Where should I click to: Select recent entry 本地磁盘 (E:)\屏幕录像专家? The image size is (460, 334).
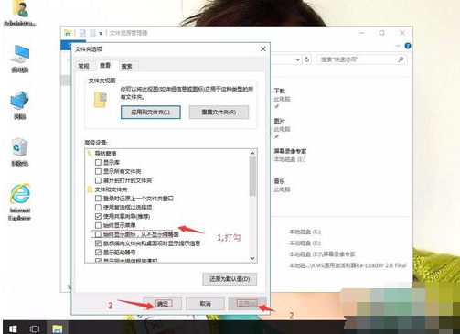(322, 254)
